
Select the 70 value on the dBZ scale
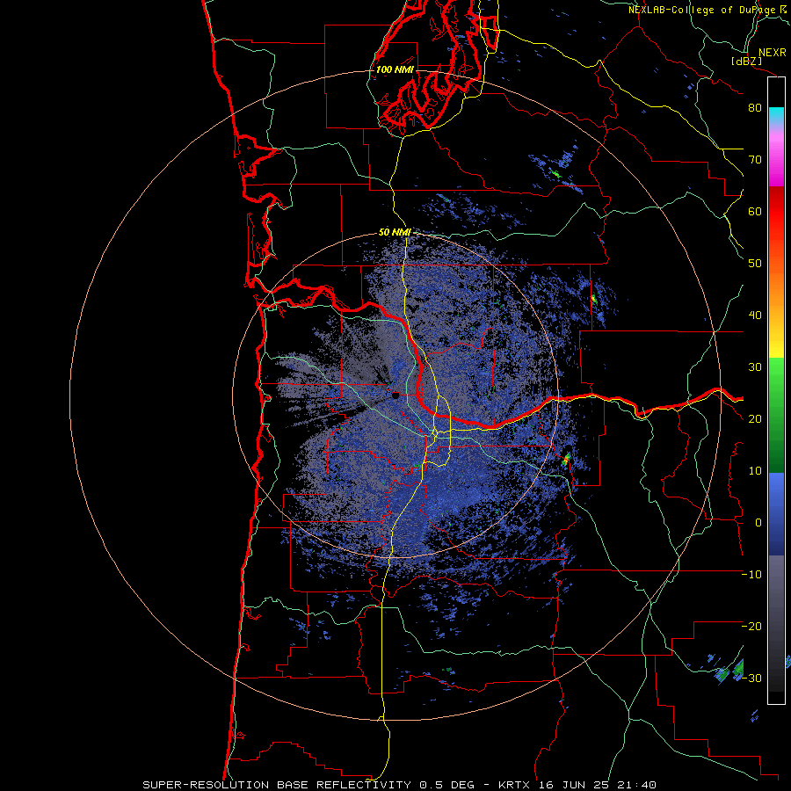coord(755,160)
